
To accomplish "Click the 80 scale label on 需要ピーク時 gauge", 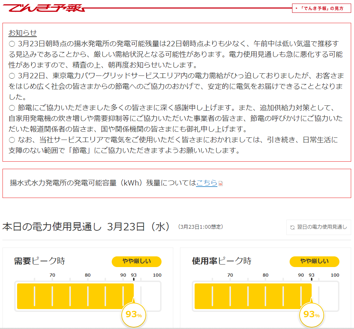I will [88, 275].
